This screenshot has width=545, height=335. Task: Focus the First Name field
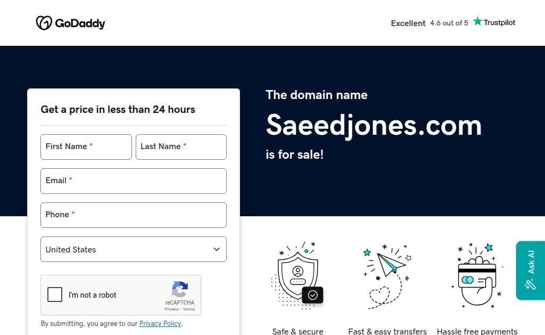(x=86, y=147)
